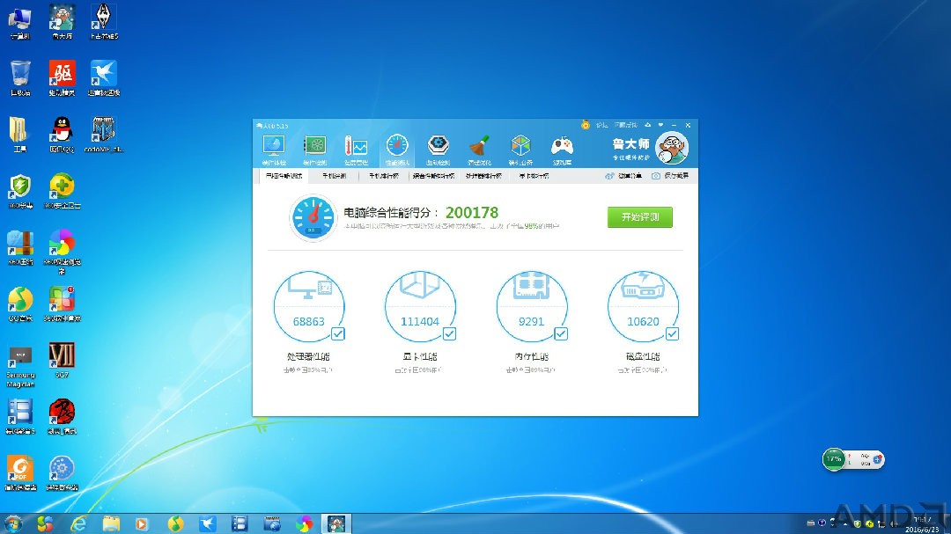Click the Windows Start button
Image resolution: width=951 pixels, height=534 pixels.
12,523
